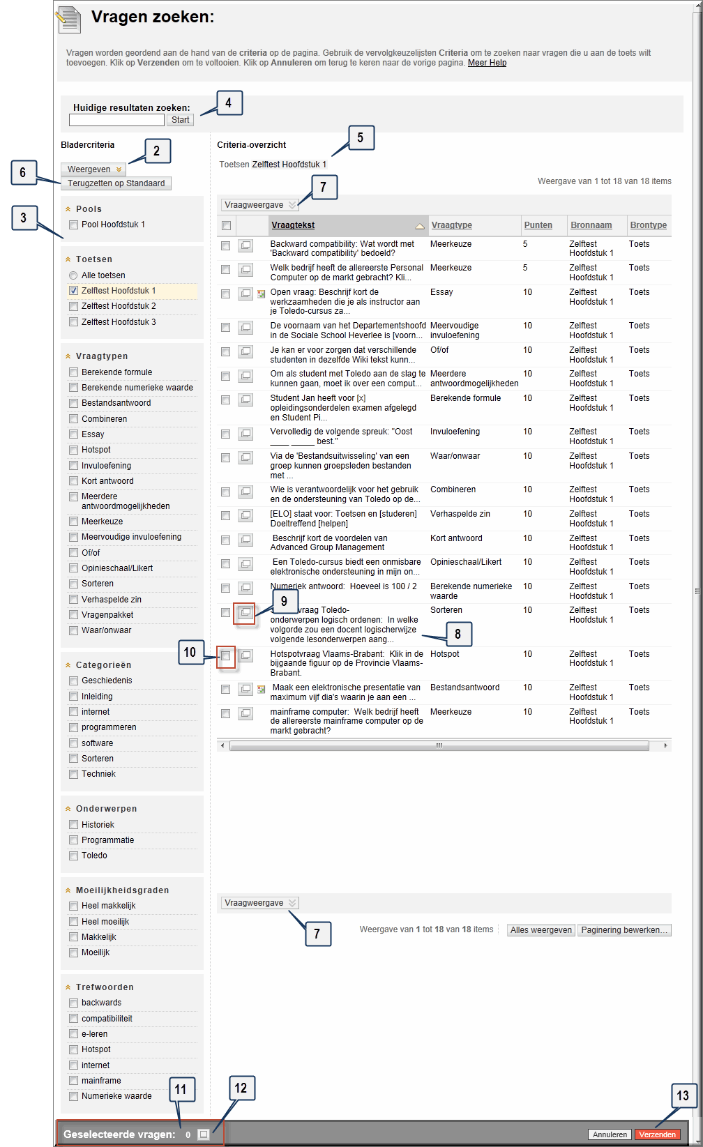The height and width of the screenshot is (1147, 703).
Task: Collapse the 'Onderwerpen' criteria section
Action: (x=68, y=809)
